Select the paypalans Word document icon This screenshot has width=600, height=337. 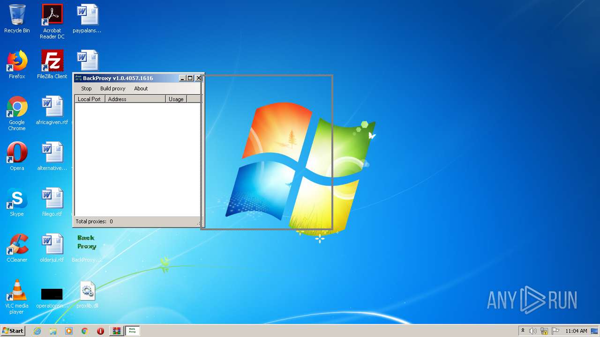click(87, 19)
